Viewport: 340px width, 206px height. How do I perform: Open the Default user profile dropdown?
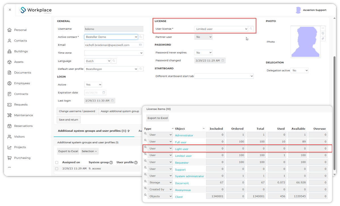111,69
